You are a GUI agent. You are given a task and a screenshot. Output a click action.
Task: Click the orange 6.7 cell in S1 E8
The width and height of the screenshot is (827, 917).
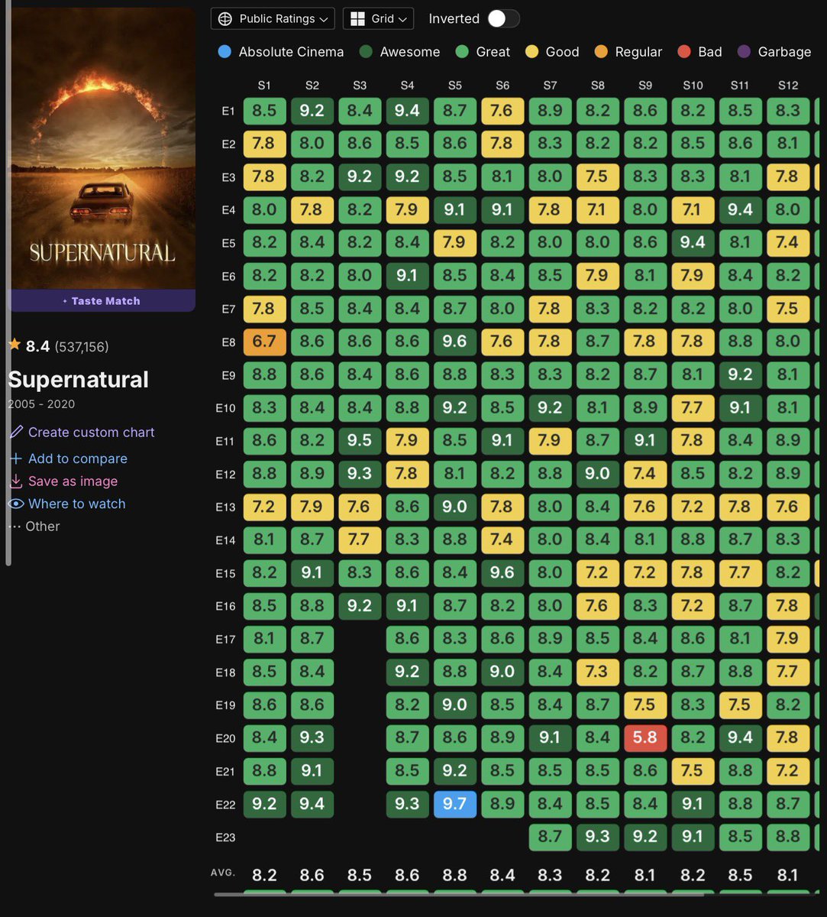[264, 342]
